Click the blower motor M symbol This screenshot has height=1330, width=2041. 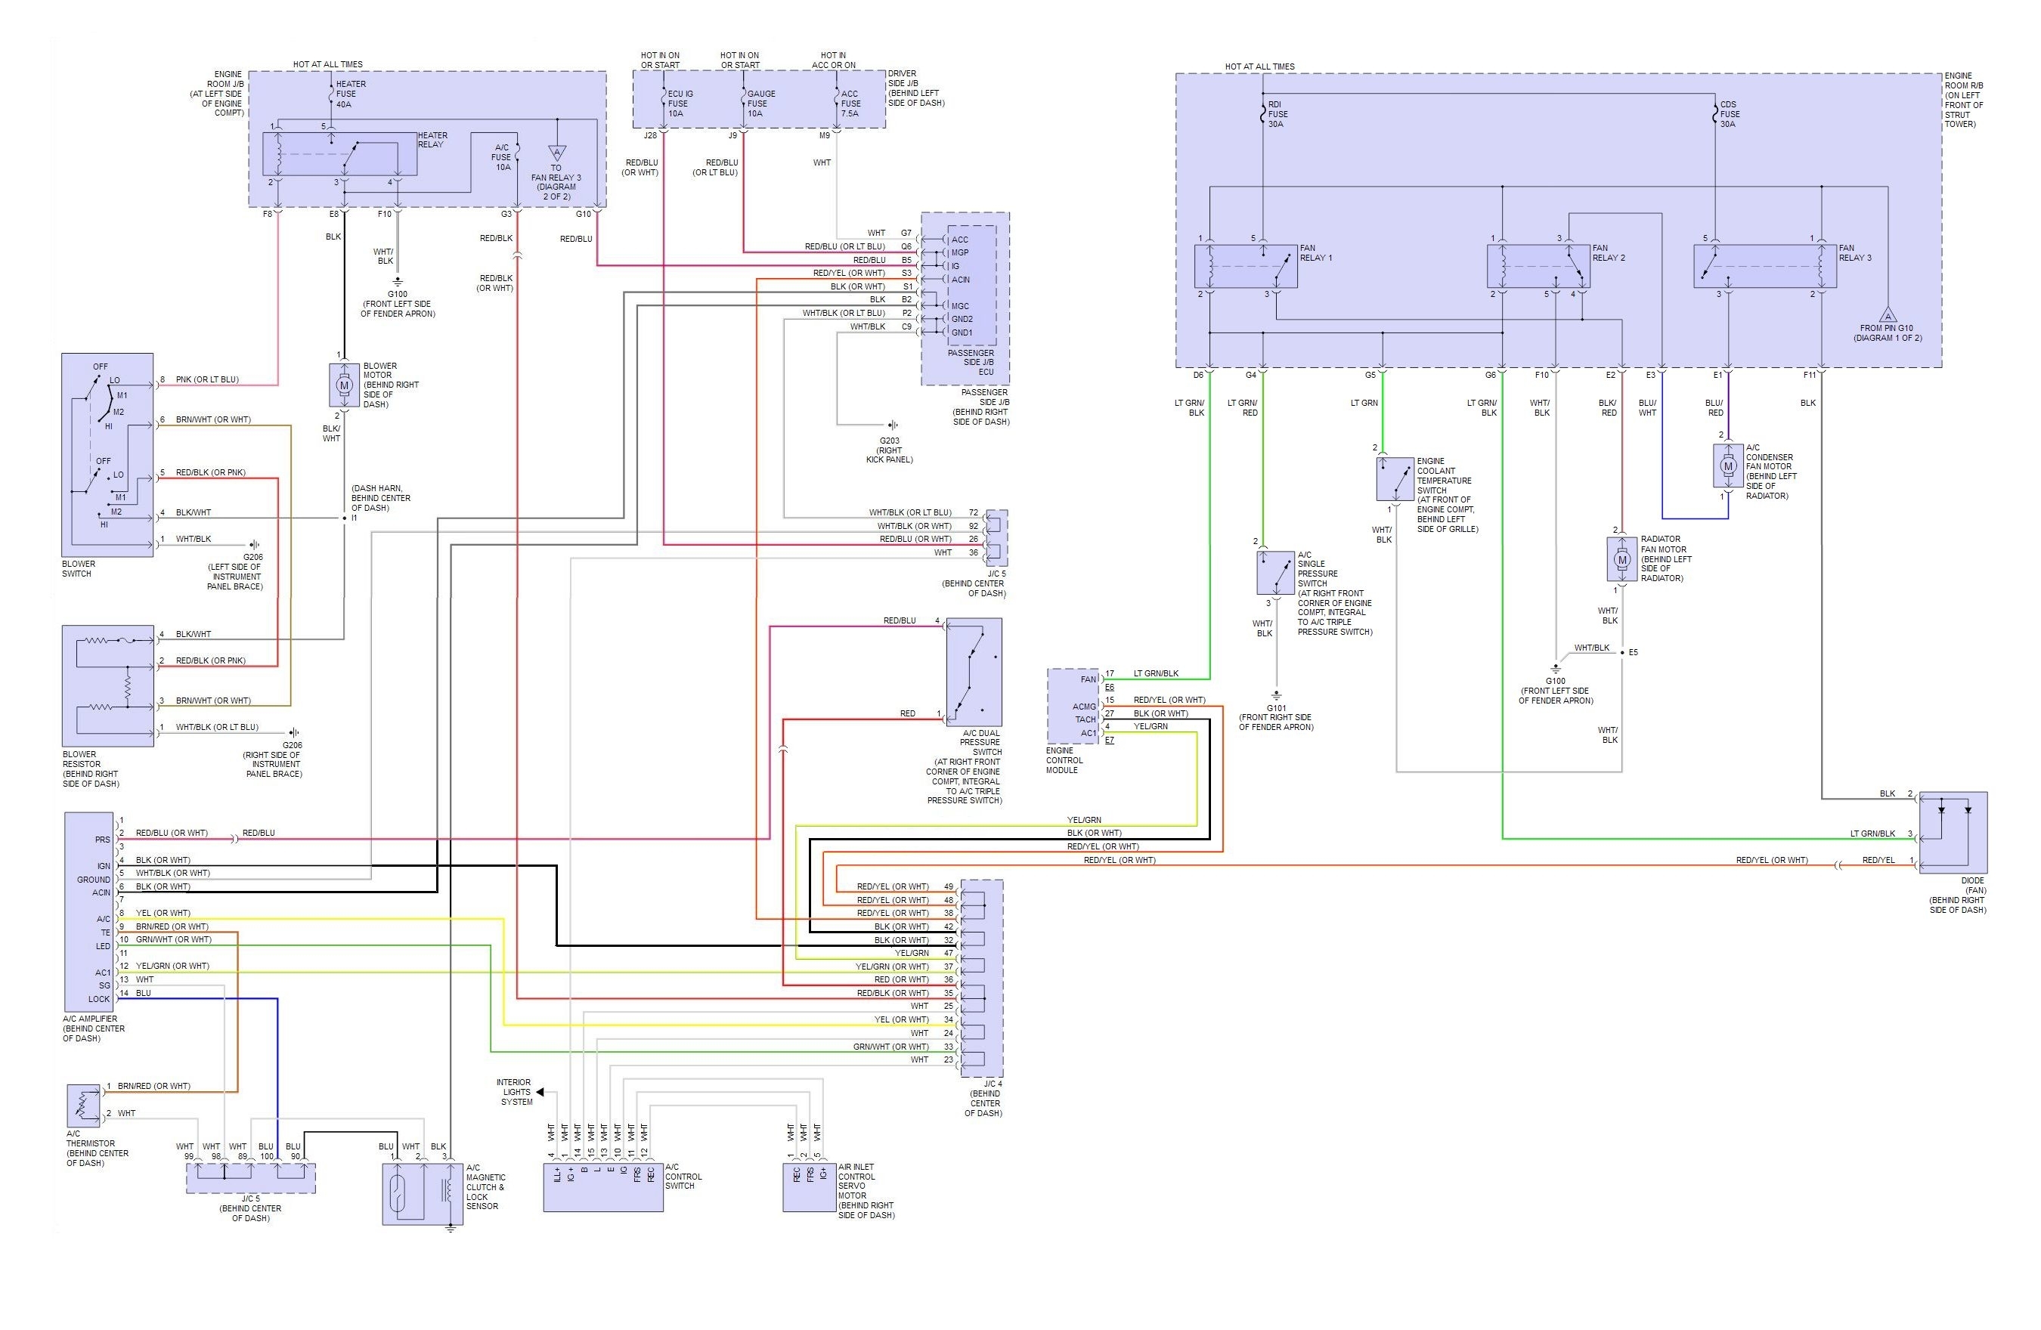pos(345,385)
